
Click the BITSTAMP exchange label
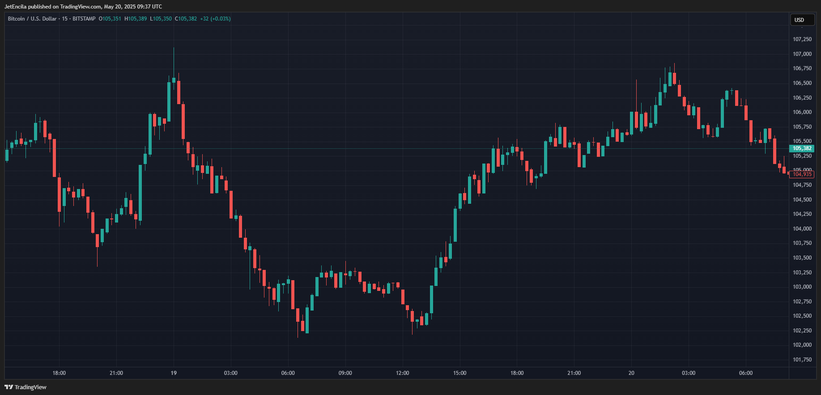[x=84, y=19]
